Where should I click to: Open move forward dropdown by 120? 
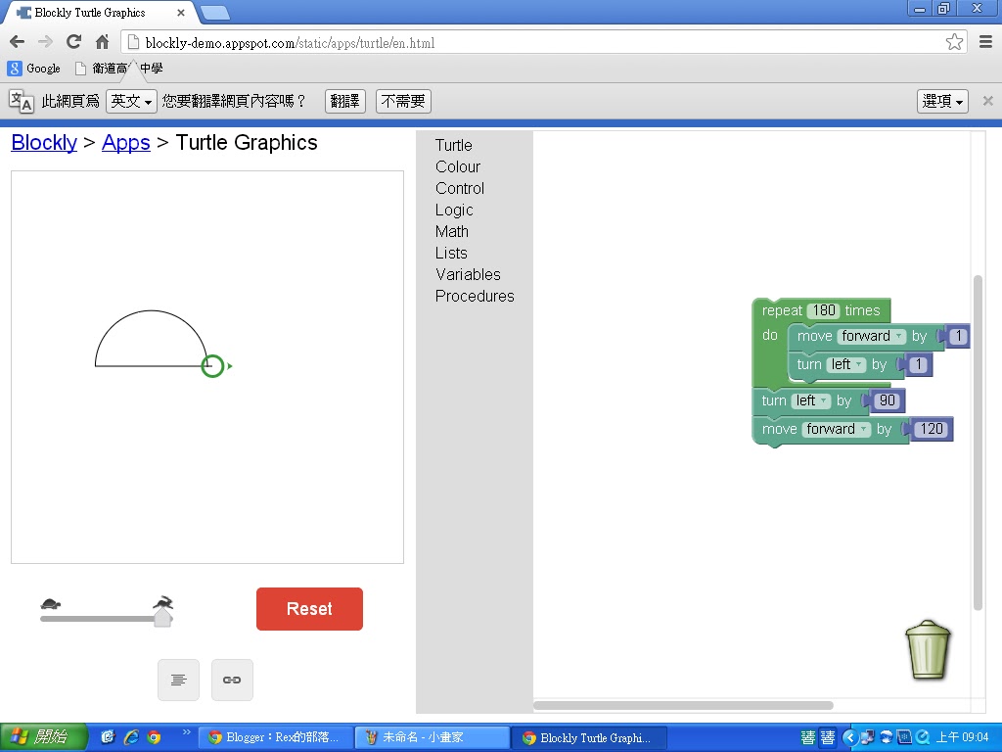click(836, 429)
